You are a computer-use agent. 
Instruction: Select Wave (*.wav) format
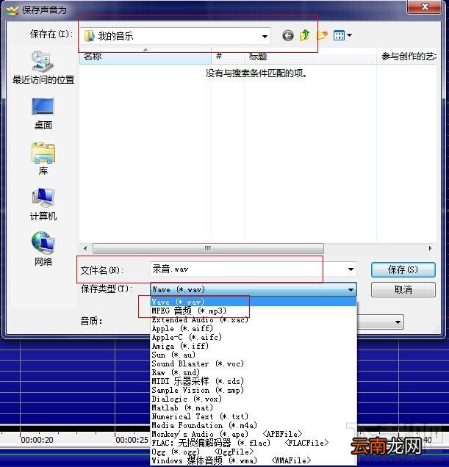(x=254, y=302)
